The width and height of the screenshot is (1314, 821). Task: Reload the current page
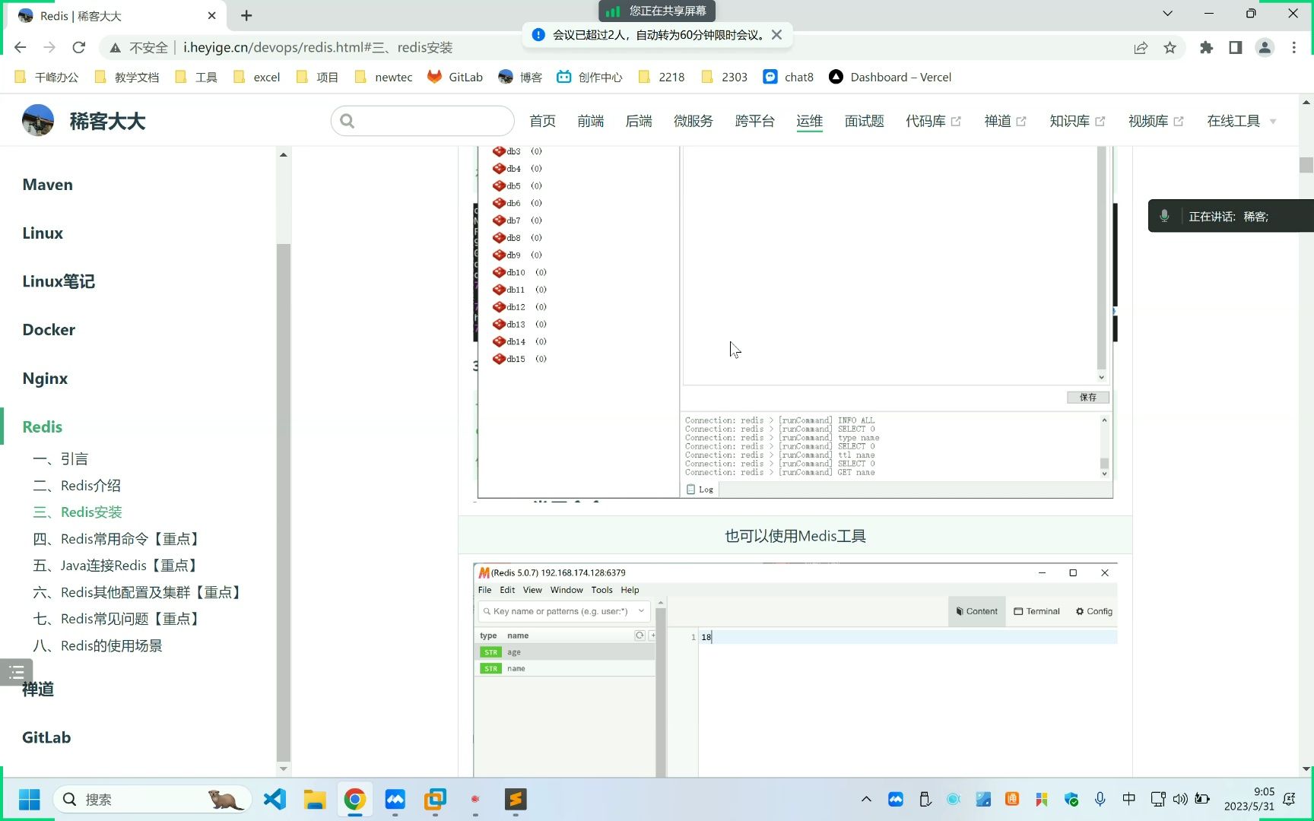click(x=78, y=47)
